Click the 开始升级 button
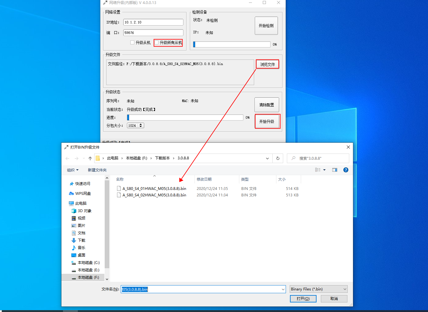Image resolution: width=428 pixels, height=312 pixels. coord(267,121)
